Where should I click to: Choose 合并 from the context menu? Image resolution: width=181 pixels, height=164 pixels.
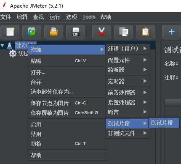(67, 82)
